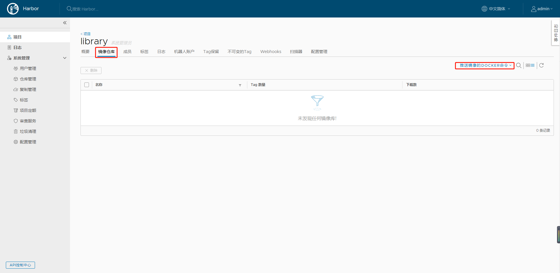Switch to the 概要 tab
This screenshot has height=273, width=560.
pyautogui.click(x=85, y=52)
